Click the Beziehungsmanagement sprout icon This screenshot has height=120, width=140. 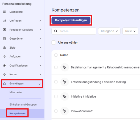[65, 67]
